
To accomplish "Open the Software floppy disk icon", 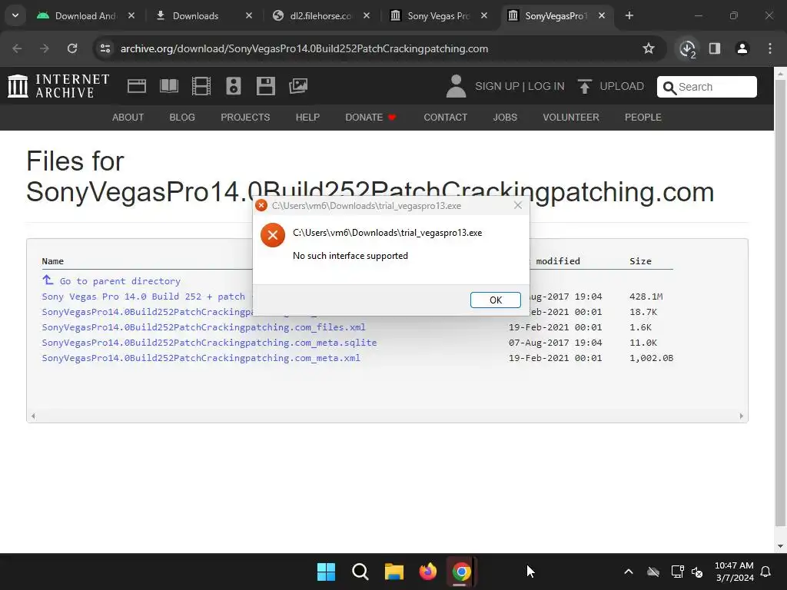I will click(x=265, y=86).
